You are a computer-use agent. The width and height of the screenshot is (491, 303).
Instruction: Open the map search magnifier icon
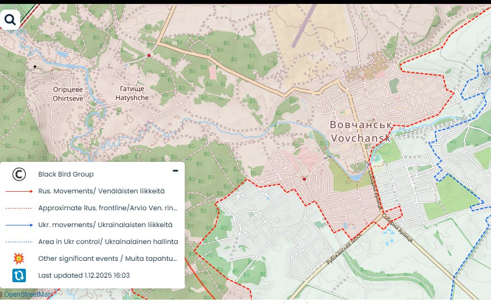(x=10, y=20)
